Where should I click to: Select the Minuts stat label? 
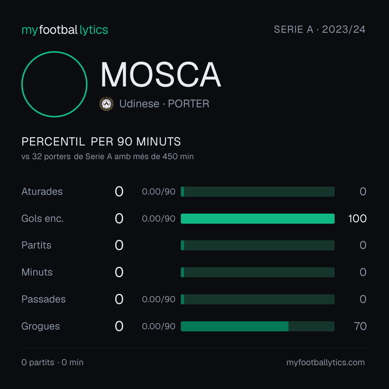pyautogui.click(x=37, y=272)
